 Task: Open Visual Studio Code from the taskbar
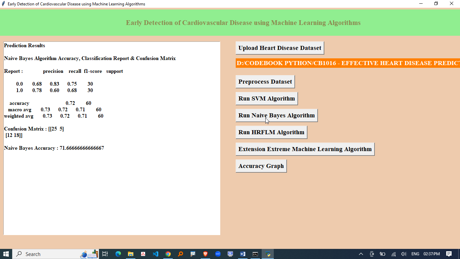point(155,254)
